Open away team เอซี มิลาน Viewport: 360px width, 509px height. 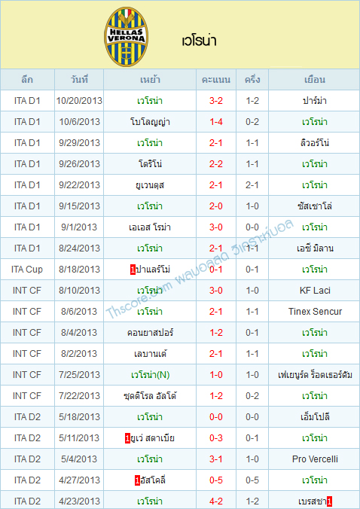click(315, 248)
